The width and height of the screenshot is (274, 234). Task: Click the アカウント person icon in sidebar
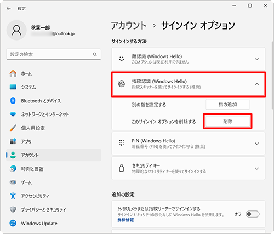pos(13,155)
